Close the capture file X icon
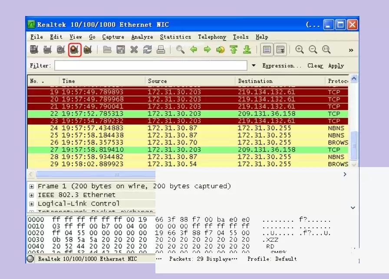This screenshot has height=279, width=389. (x=134, y=49)
